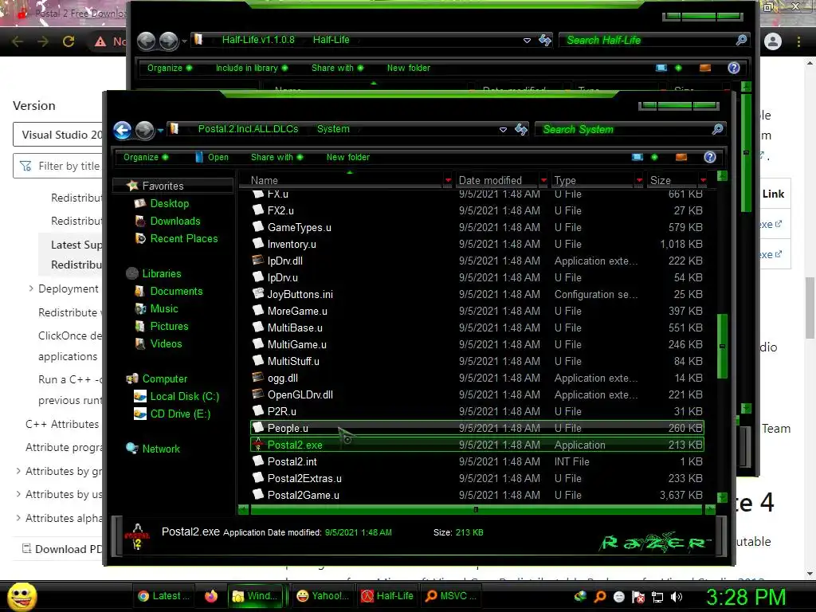
Task: Select Postal2.exe application file
Action: (x=477, y=445)
